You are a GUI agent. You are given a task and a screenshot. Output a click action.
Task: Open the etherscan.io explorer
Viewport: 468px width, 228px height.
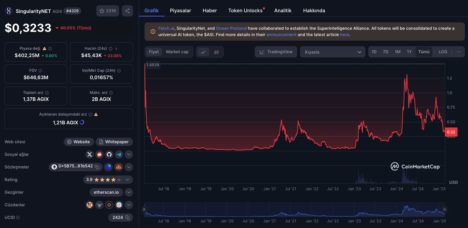[x=106, y=192]
